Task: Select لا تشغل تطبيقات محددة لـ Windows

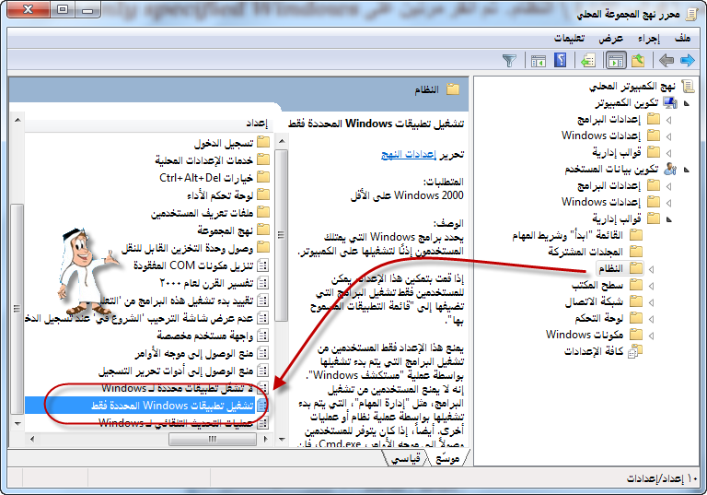Action: (x=178, y=388)
